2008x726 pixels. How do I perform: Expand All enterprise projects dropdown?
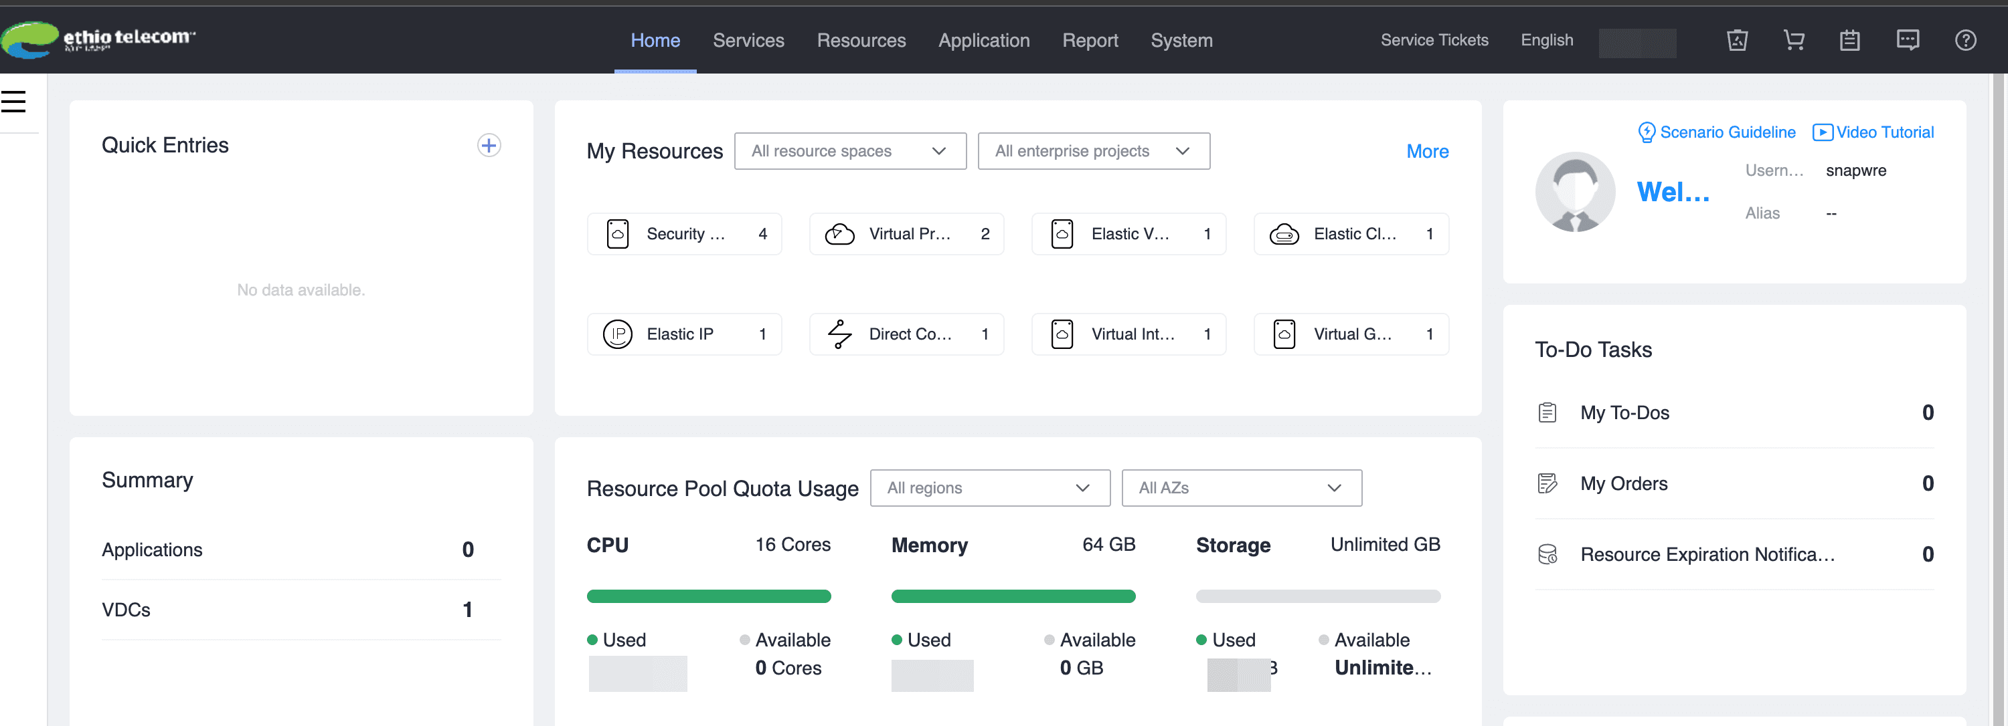1093,151
